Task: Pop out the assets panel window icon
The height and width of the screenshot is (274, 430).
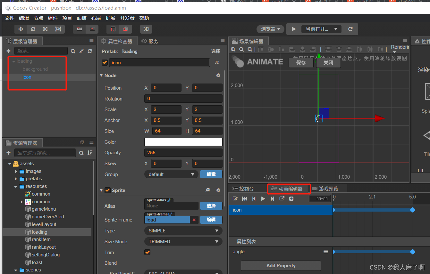Action: click(x=82, y=142)
